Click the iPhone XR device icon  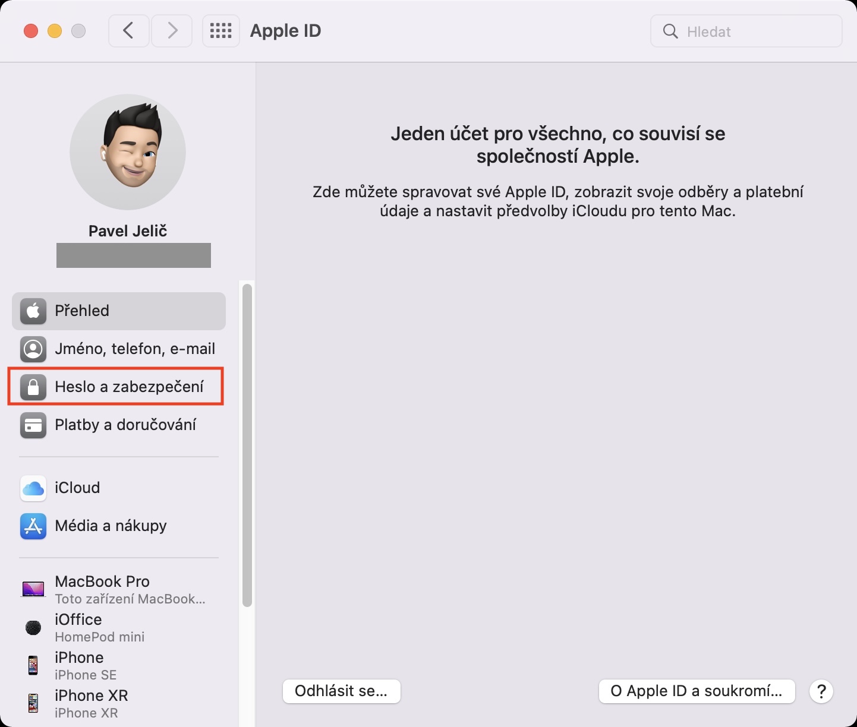(33, 703)
